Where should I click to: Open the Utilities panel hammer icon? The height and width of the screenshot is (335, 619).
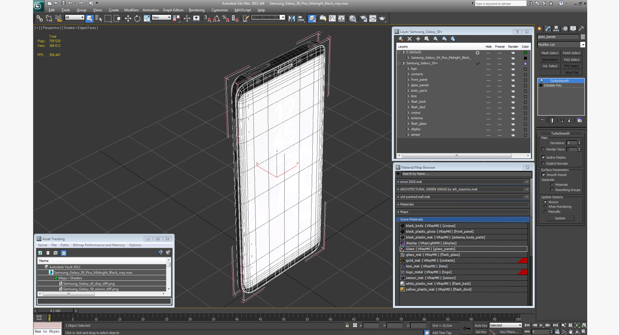point(581,28)
